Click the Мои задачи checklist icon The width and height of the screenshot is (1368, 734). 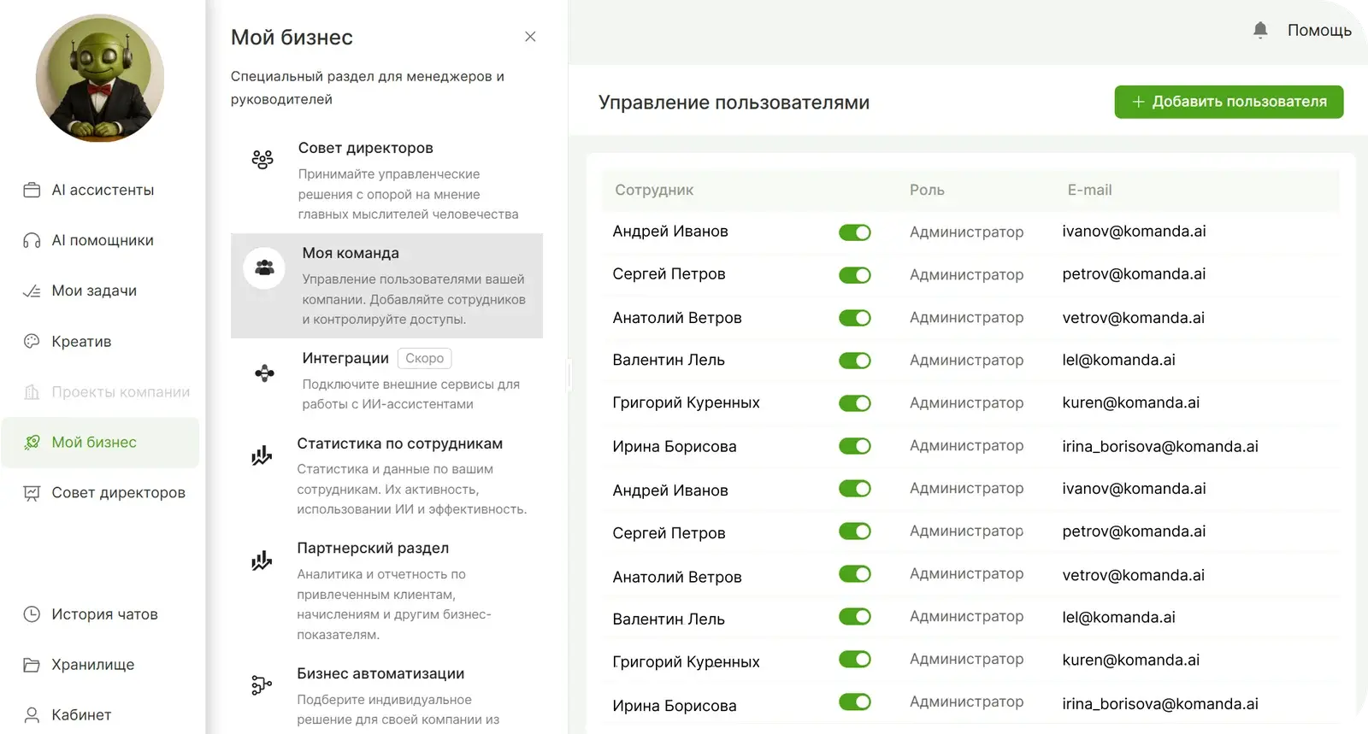tap(32, 291)
